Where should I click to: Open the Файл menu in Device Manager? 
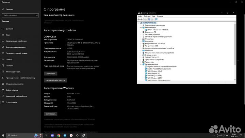(140, 16)
